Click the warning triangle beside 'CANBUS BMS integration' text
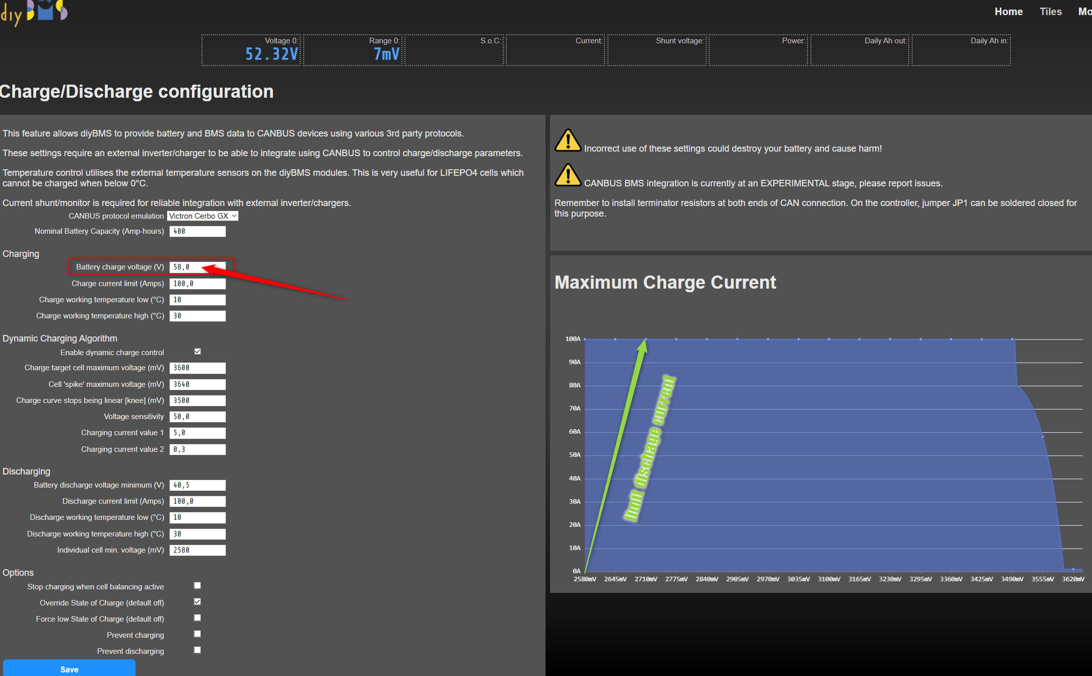This screenshot has width=1092, height=676. (x=568, y=175)
